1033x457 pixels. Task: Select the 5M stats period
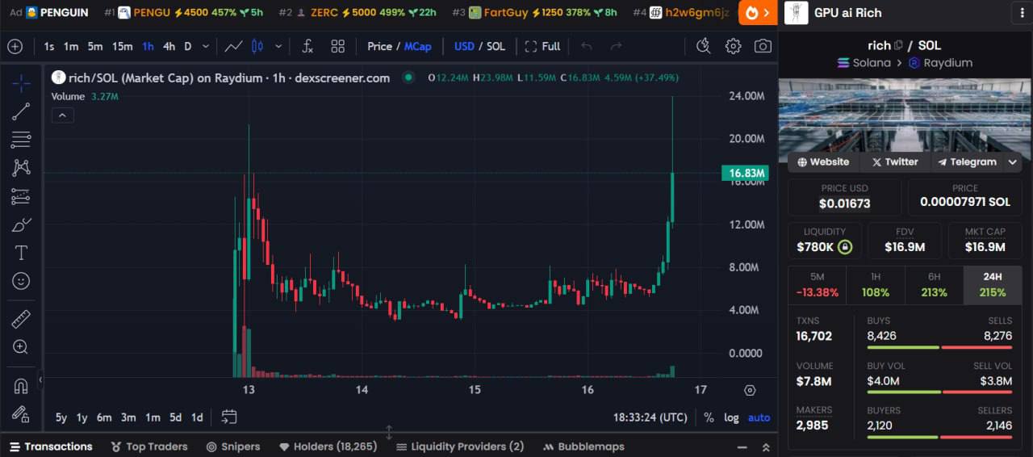pos(817,285)
